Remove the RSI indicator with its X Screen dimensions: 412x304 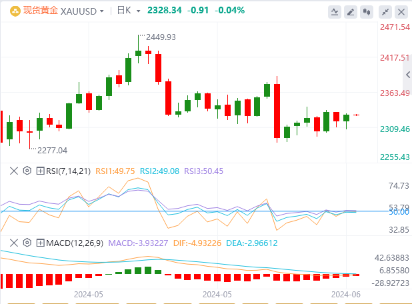(x=14, y=171)
